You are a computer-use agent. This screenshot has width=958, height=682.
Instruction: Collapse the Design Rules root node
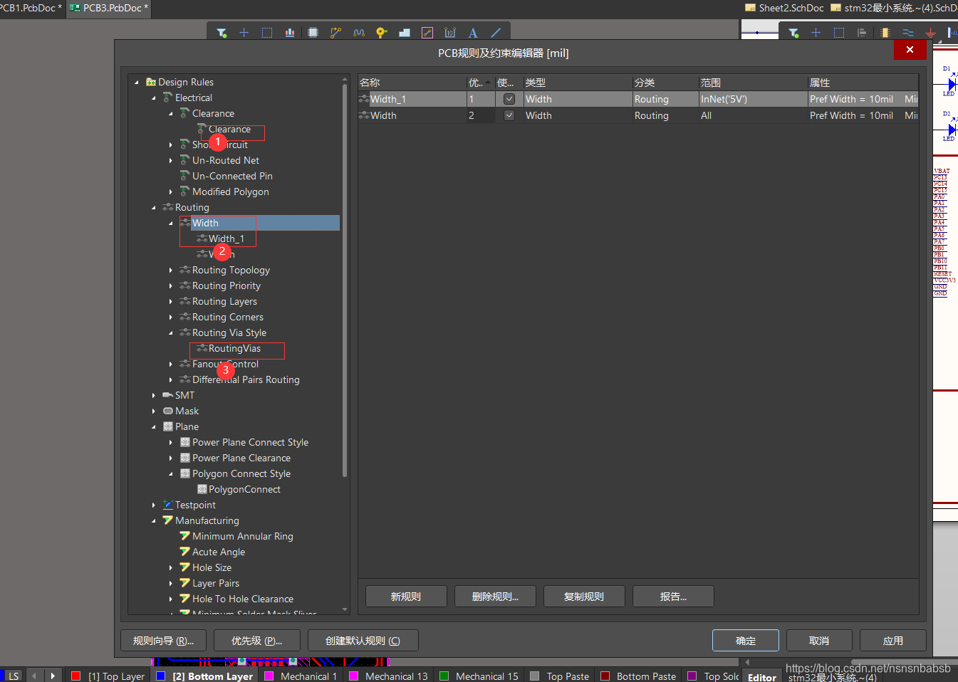click(137, 82)
